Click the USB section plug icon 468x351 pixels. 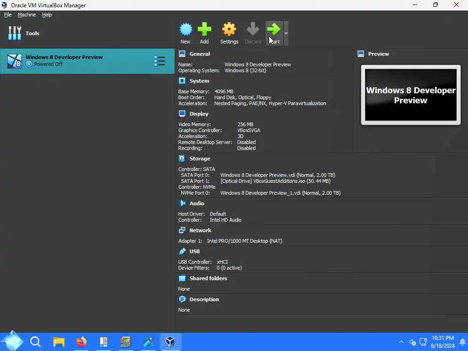[x=182, y=251]
